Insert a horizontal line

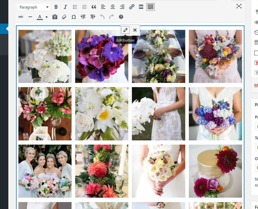(30, 17)
